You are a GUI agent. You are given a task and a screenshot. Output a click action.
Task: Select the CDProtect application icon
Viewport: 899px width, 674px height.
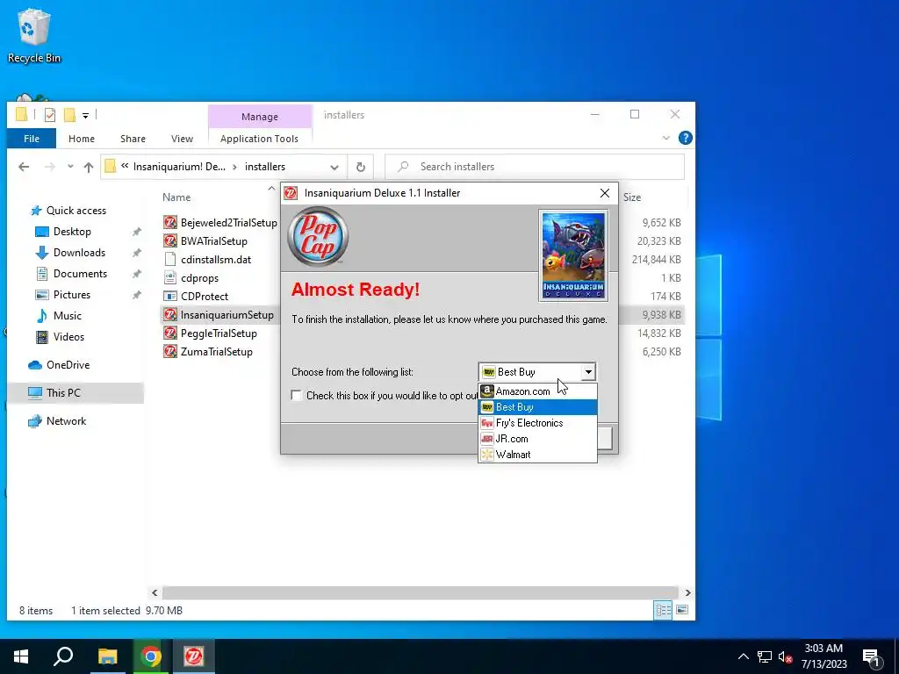(x=169, y=297)
